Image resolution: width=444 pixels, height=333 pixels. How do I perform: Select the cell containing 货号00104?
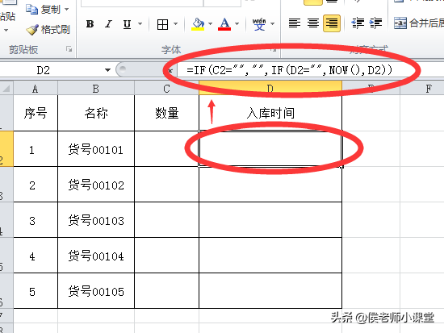point(96,256)
